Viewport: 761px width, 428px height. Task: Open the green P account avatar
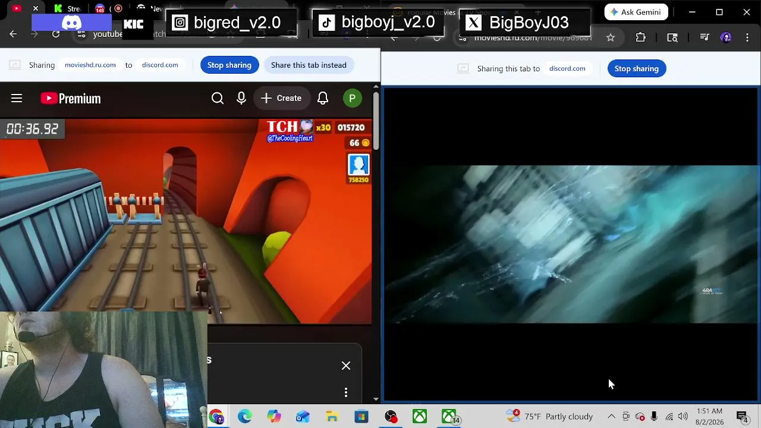tap(353, 98)
